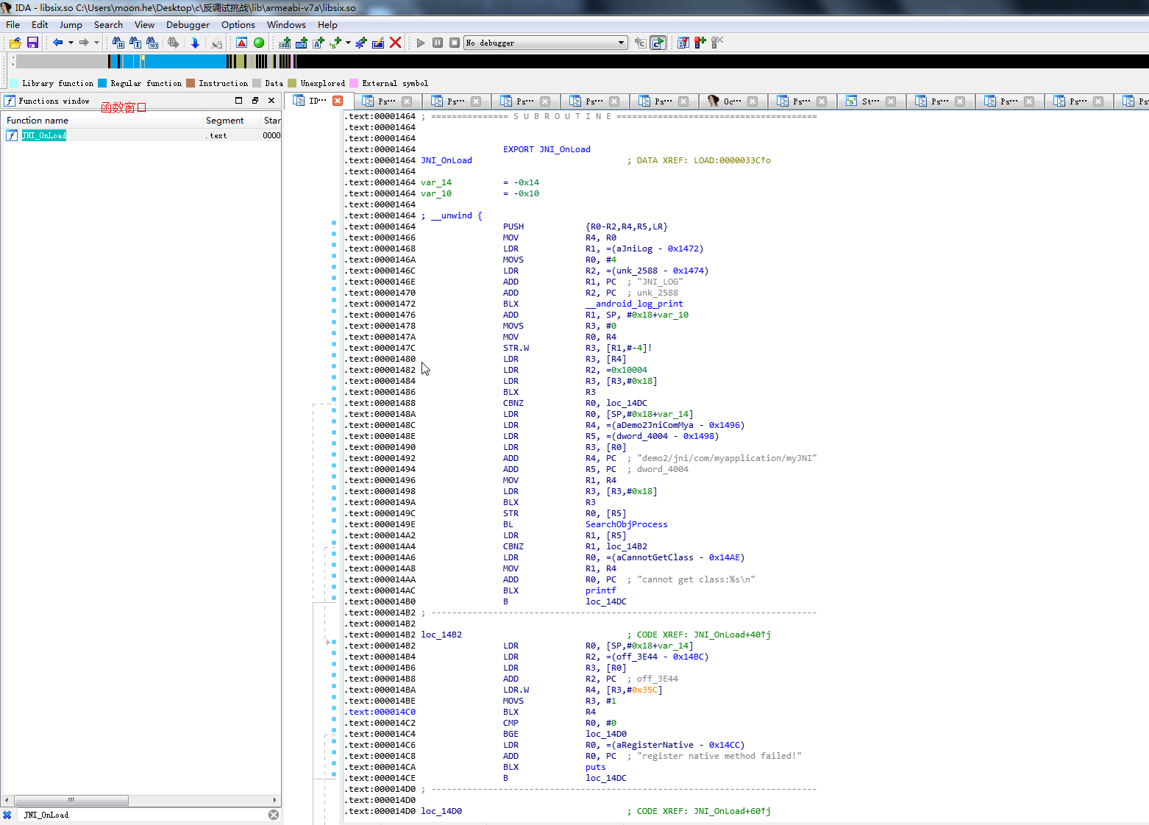Click the greyed delete breakpoint icon
This screenshot has width=1149, height=825.
717,43
